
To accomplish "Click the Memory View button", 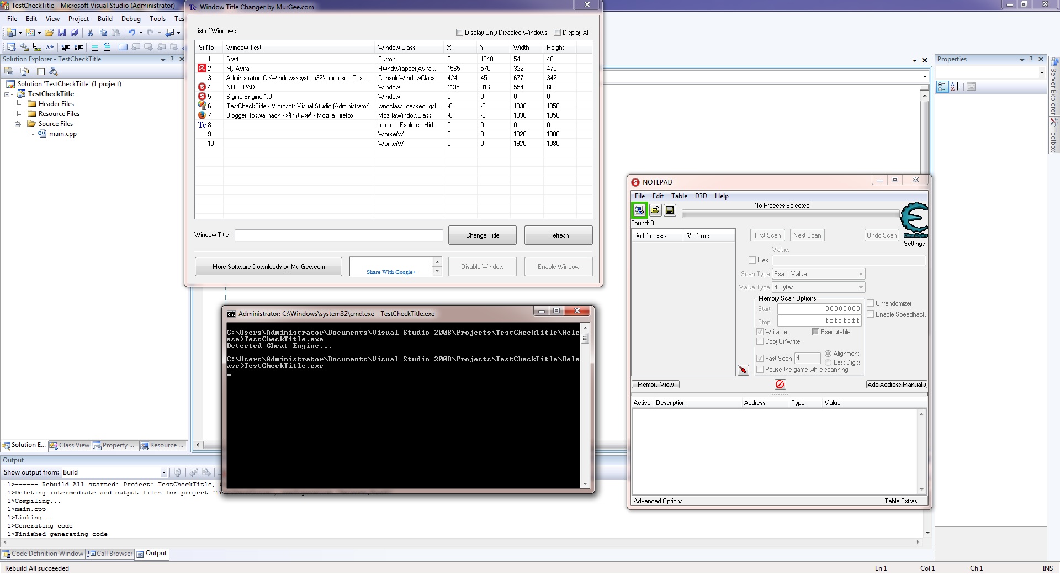I will click(655, 385).
